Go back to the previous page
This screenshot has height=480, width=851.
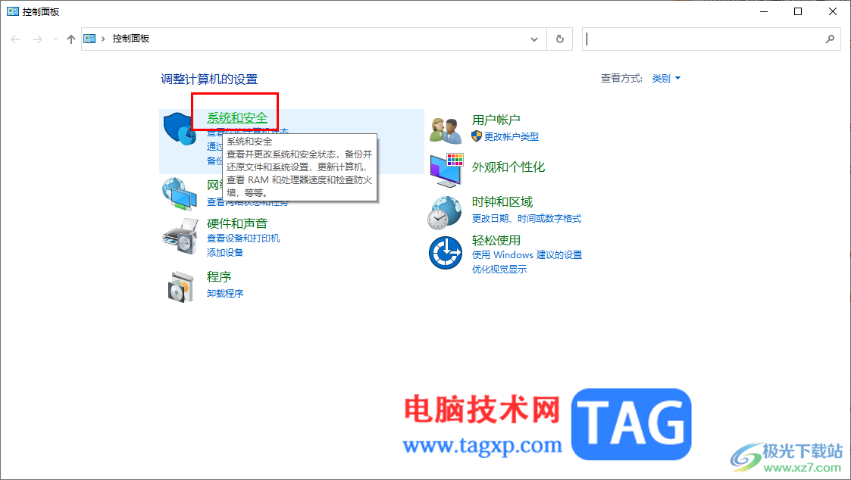pyautogui.click(x=15, y=39)
